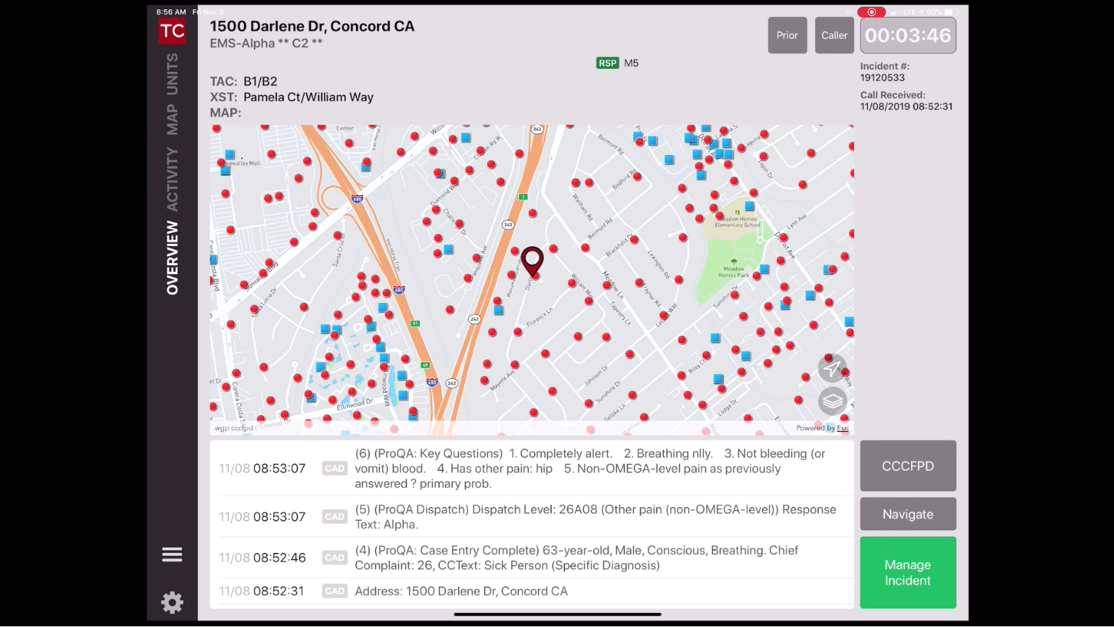Open settings via the gear icon
Viewport: 1114px width, 627px height.
pos(172,602)
